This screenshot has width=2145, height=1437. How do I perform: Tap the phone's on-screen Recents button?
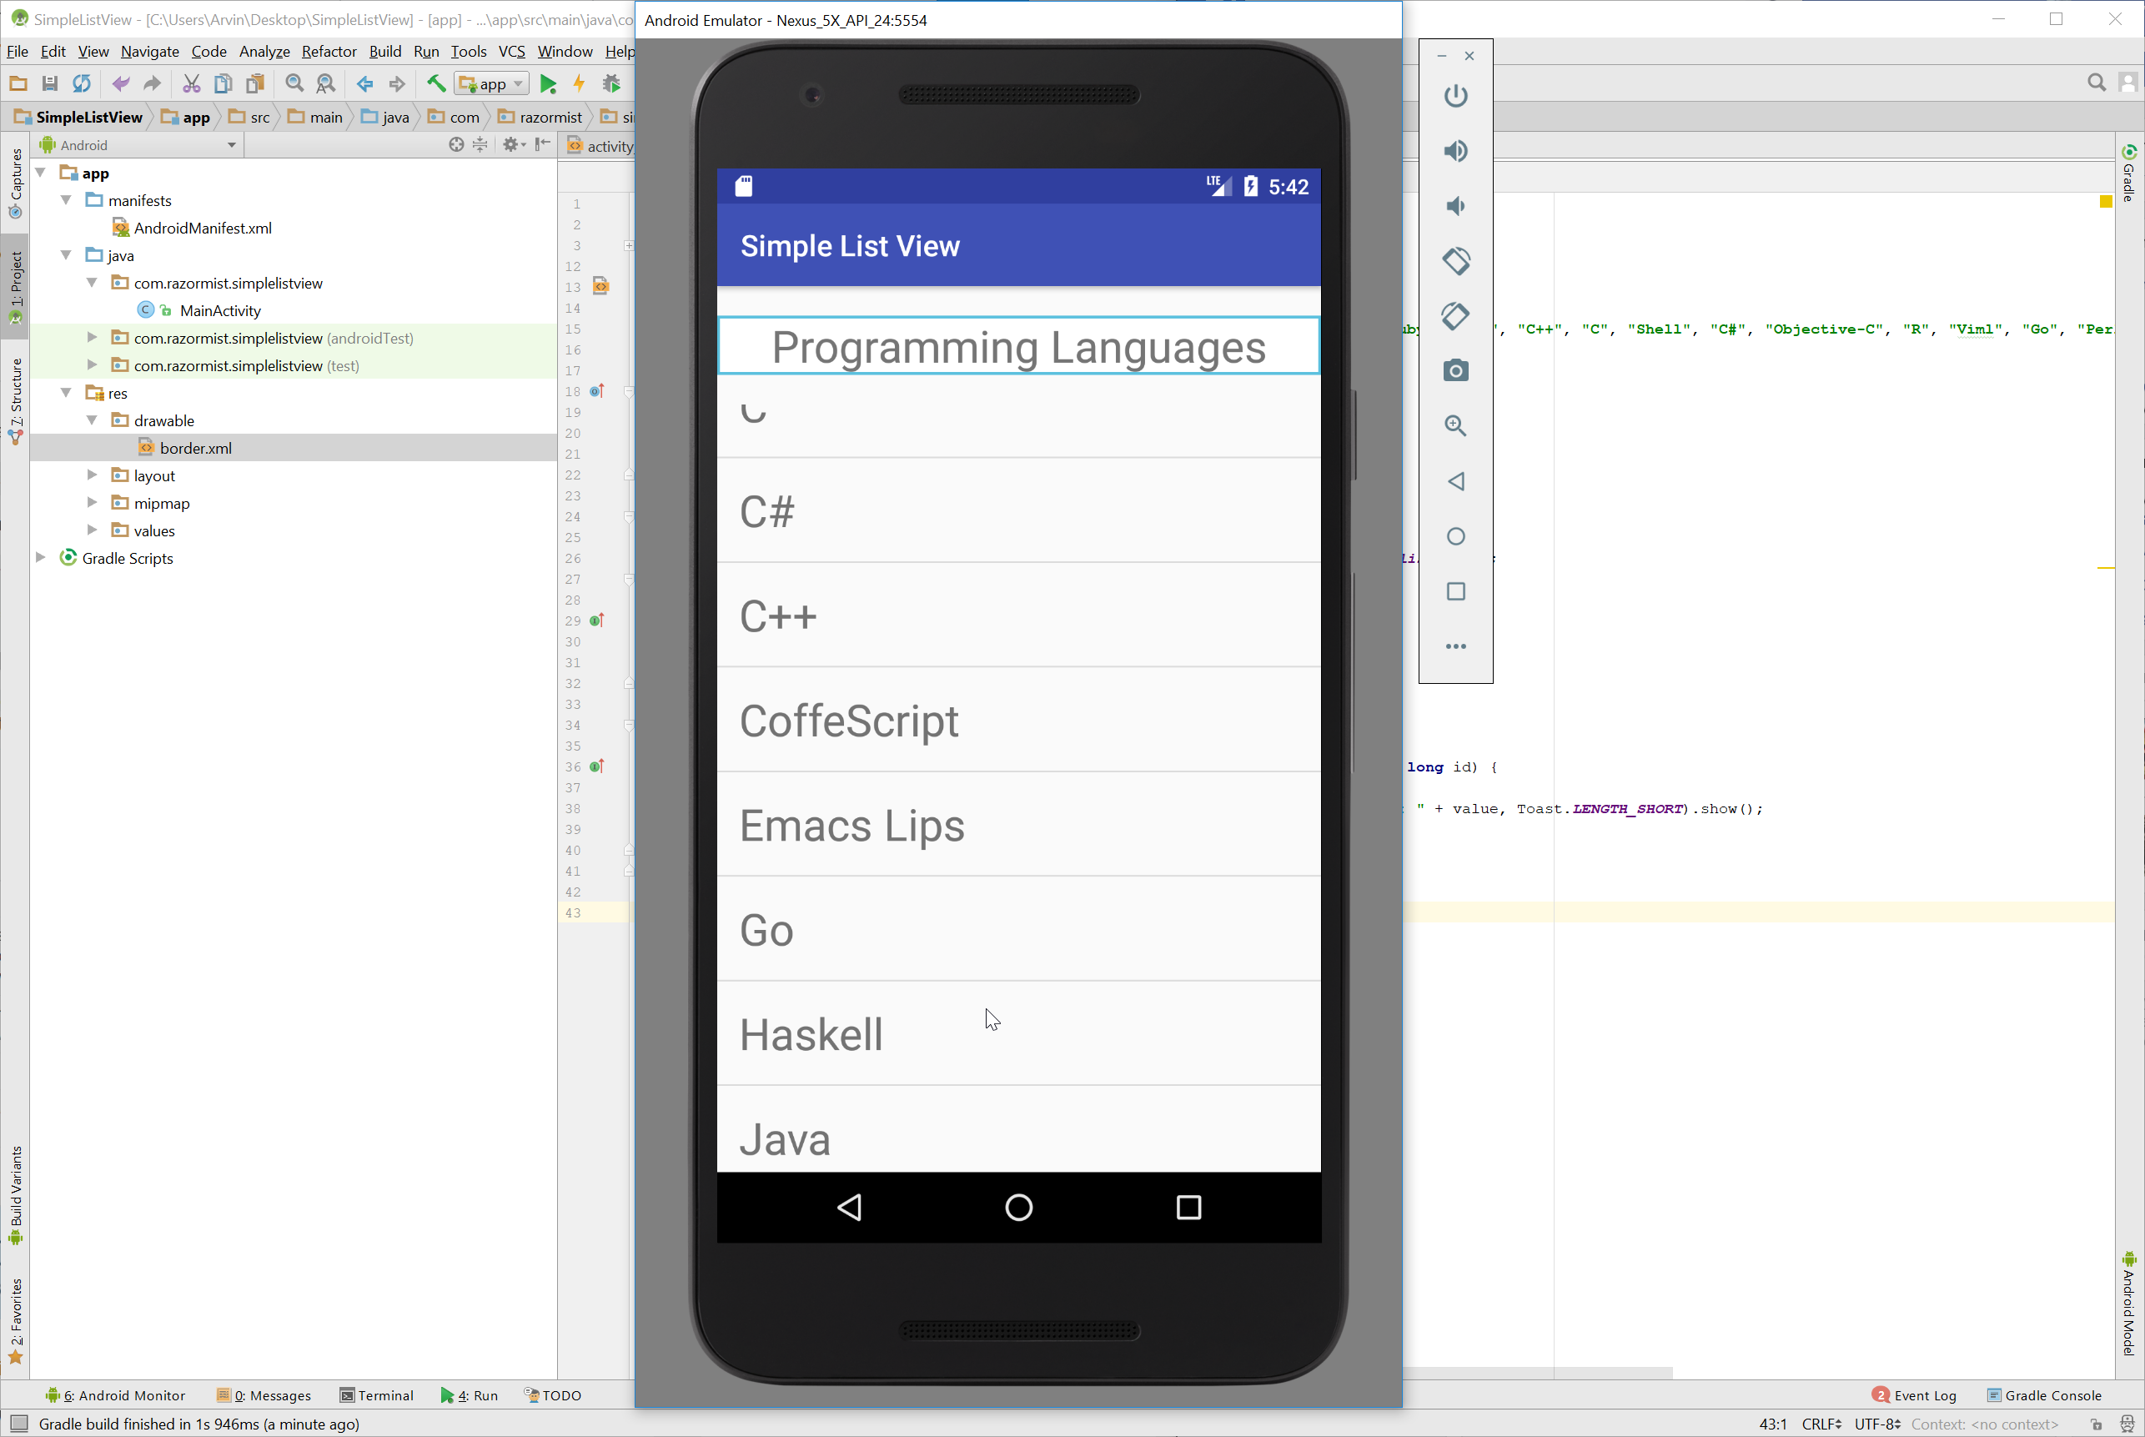point(1188,1207)
